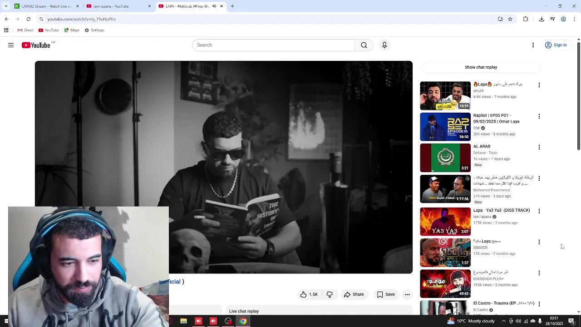Open options for Lapa smurfi video
The height and width of the screenshot is (327, 581).
539,85
